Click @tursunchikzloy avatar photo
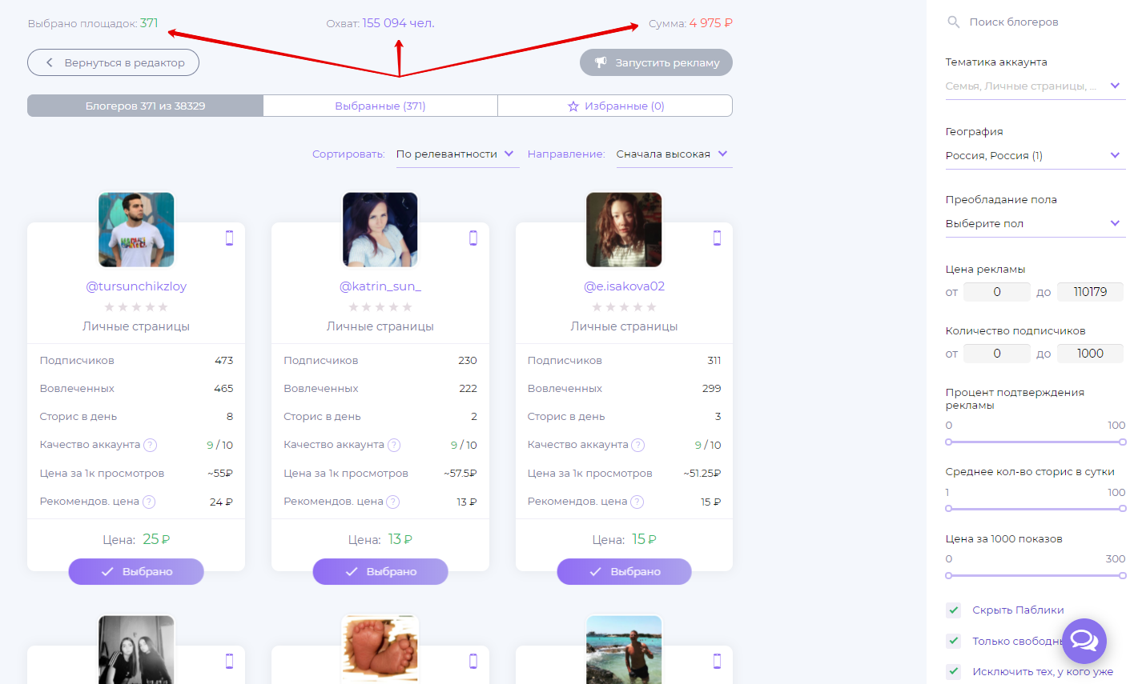Image resolution: width=1138 pixels, height=684 pixels. [136, 230]
